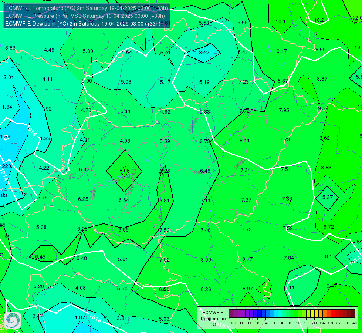This screenshot has height=333, width=362.
Task: Click the 5.03 grid value
Action: tap(164, 319)
